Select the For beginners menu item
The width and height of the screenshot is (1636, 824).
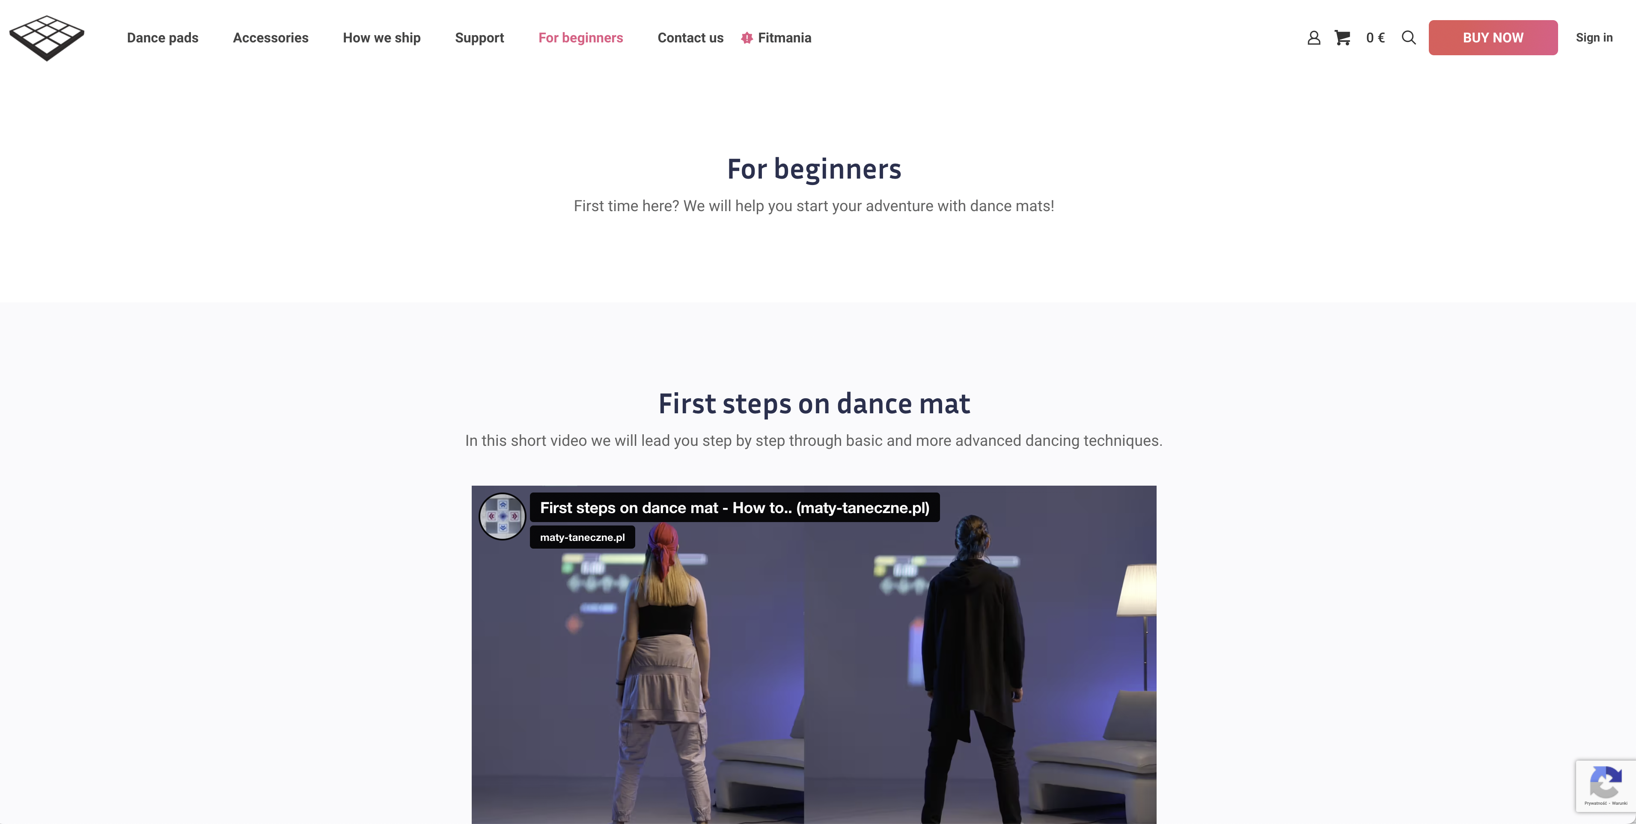pos(580,38)
